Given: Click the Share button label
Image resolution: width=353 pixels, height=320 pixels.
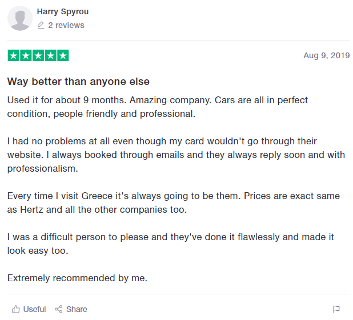Looking at the screenshot, I should (x=77, y=309).
